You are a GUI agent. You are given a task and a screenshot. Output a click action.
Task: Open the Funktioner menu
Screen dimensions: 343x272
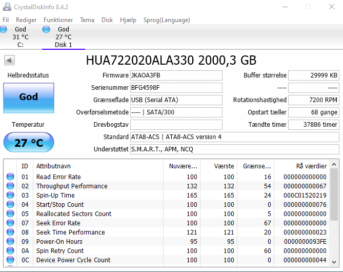(x=58, y=20)
